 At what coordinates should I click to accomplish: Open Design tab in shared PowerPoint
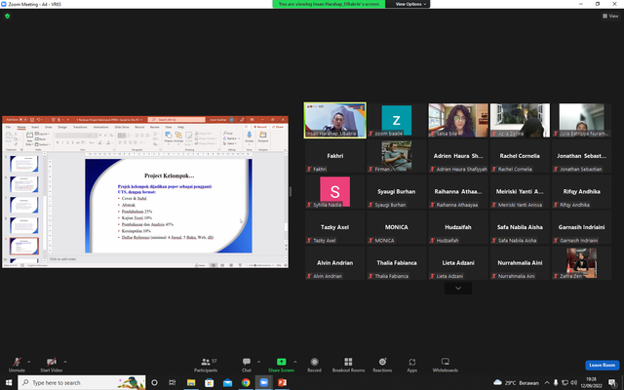click(62, 127)
